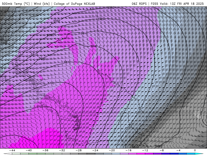
Task: Click the -40 value on the color scale
Action: 29,150
